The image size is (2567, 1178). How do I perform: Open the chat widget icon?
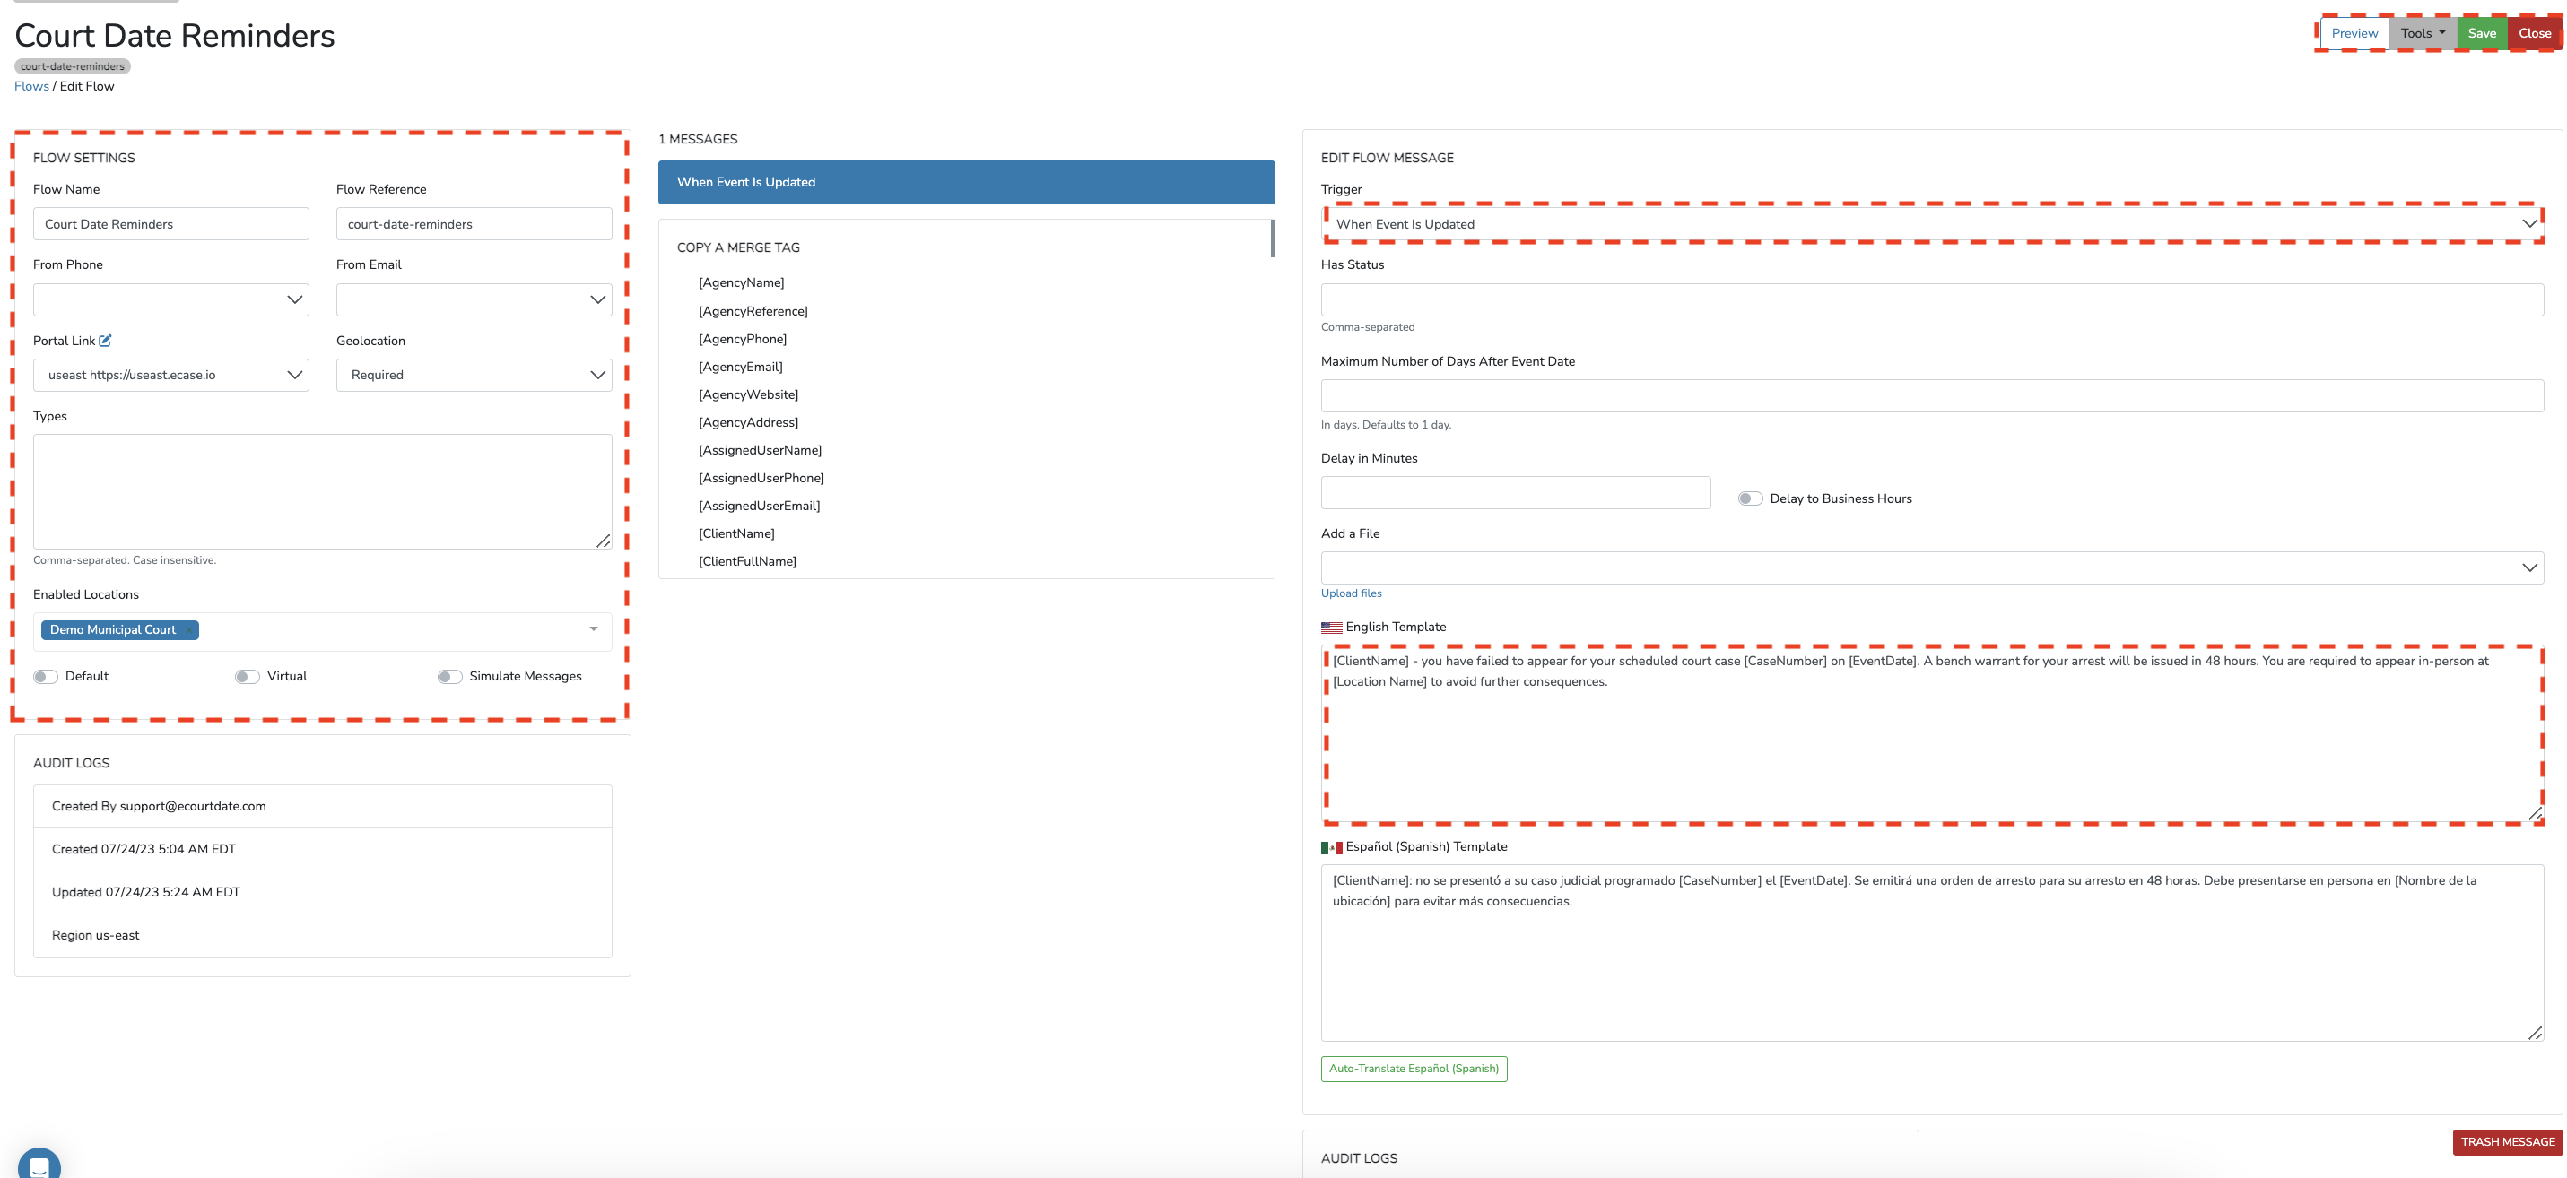pyautogui.click(x=39, y=1165)
